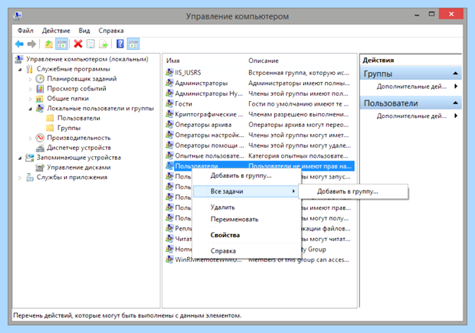Toggle the Show/Hide action pane icon
This screenshot has height=333, width=475.
(133, 44)
